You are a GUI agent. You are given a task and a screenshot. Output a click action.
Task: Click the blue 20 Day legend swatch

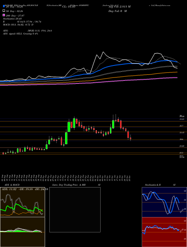(4, 6)
